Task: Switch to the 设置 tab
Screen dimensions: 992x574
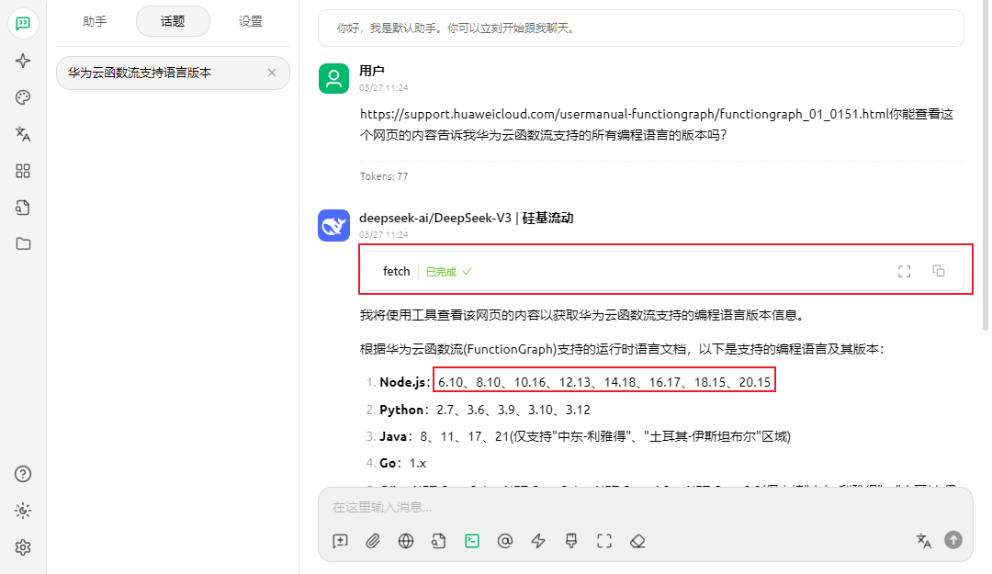Action: (x=250, y=21)
